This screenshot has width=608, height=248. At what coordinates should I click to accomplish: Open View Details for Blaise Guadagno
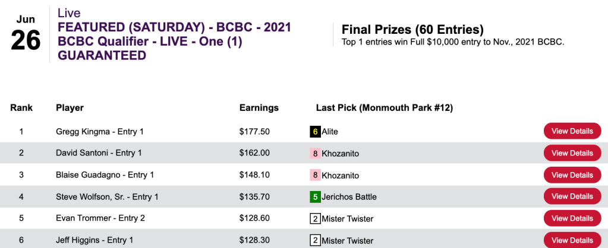coord(572,175)
